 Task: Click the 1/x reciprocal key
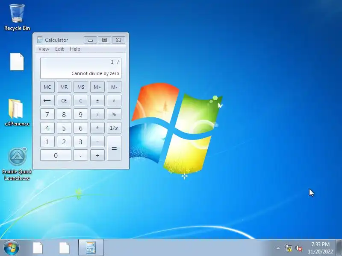[114, 128]
